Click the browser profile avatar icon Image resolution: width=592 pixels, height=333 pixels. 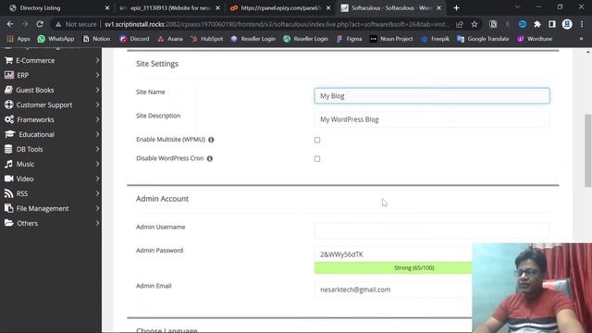(567, 24)
